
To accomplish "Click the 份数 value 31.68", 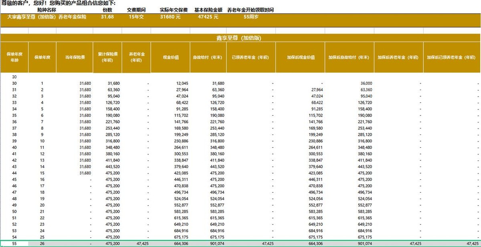I will tap(106, 17).
